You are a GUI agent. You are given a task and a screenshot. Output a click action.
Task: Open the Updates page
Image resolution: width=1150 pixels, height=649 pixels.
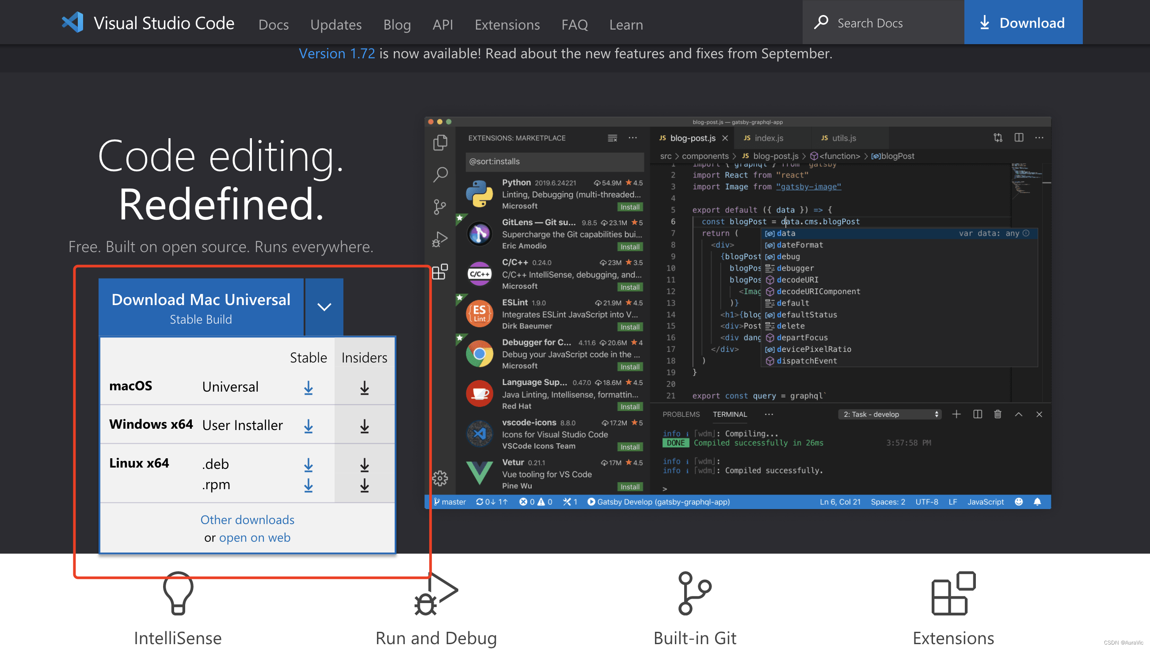(x=336, y=24)
